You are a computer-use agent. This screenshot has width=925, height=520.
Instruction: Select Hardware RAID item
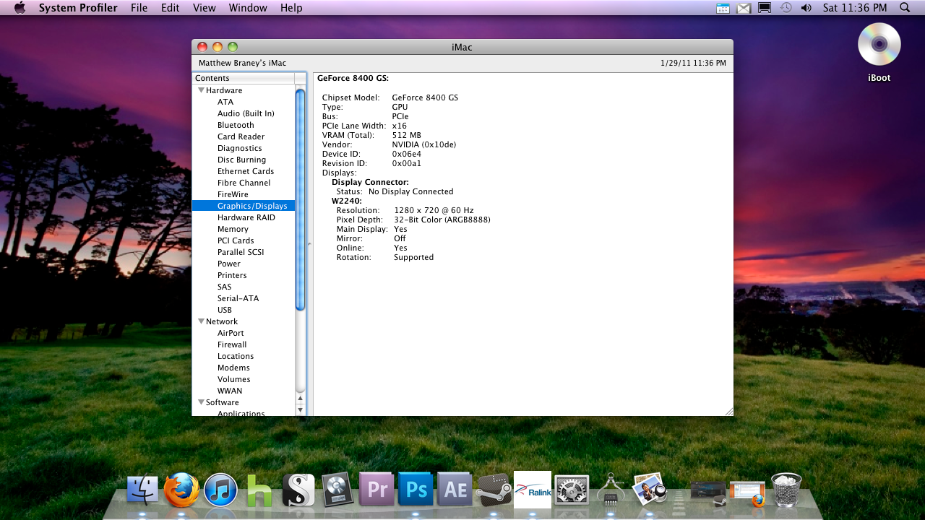(x=246, y=217)
